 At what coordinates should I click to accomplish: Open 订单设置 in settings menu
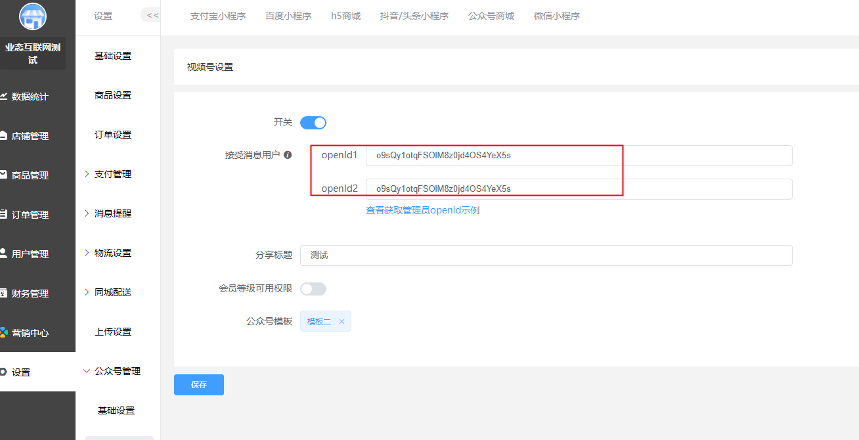113,135
